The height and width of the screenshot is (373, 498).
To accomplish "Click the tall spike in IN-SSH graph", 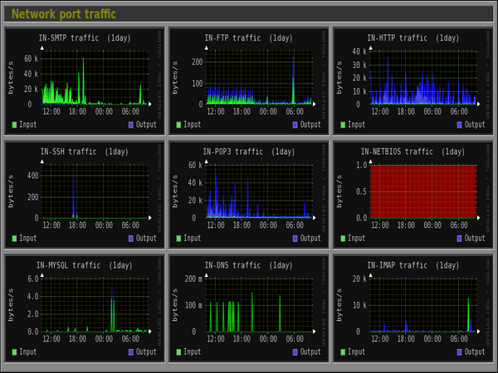I will click(74, 192).
